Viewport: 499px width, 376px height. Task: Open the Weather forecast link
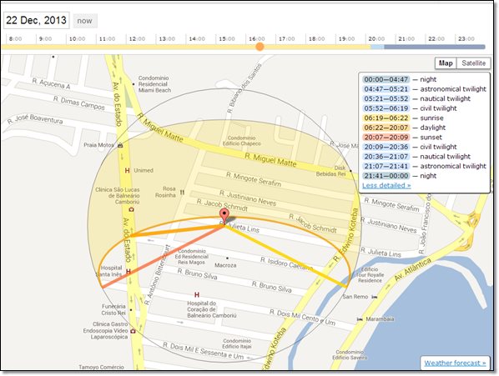[x=455, y=363]
